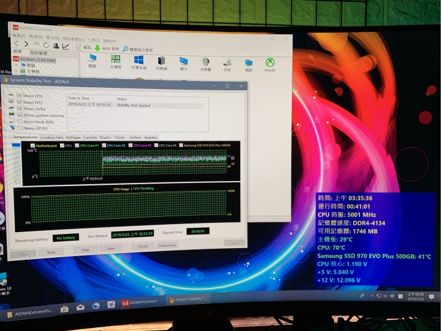Click 驅動程式更新 magnifier toolbar item

137,49
